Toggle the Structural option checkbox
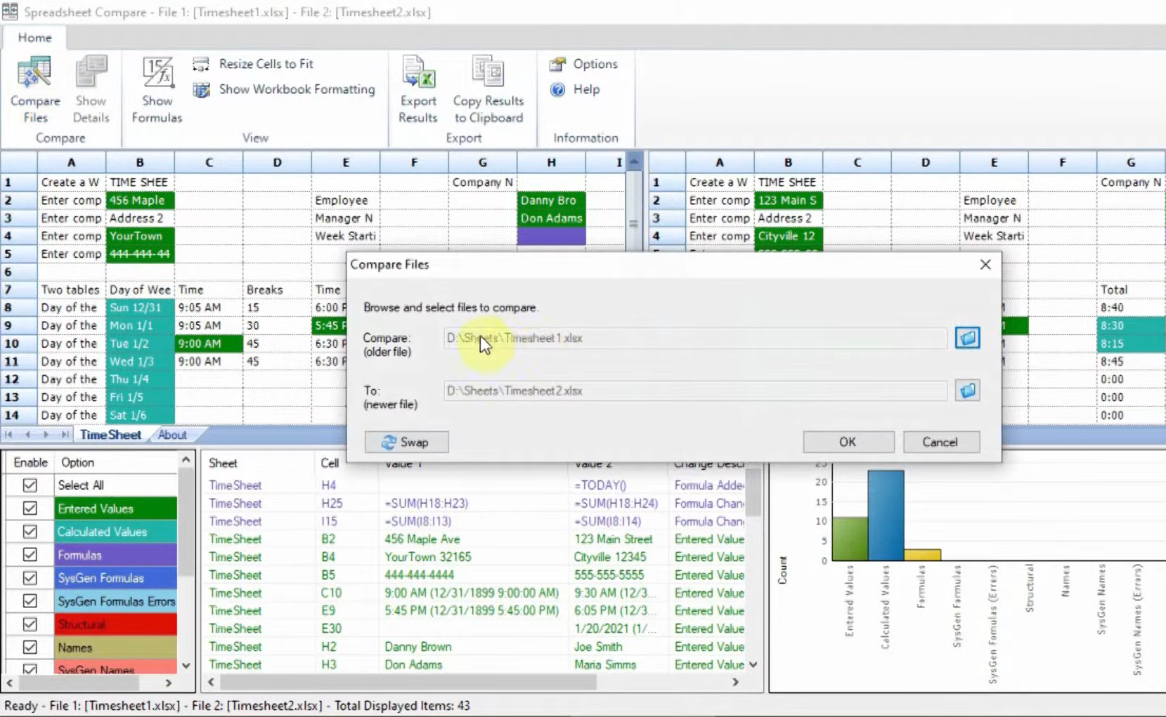 (30, 624)
